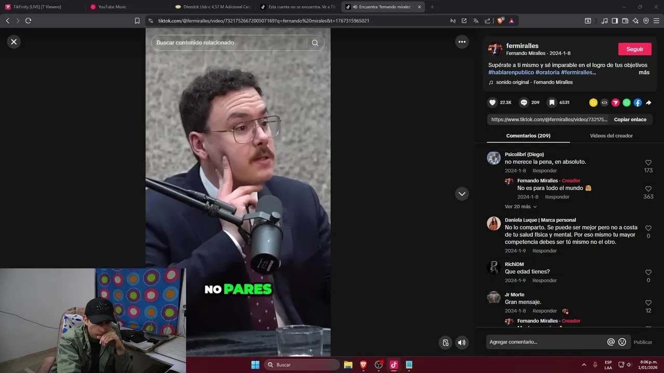Click Brave Shields lion icon
664x373 pixels.
pyautogui.click(x=500, y=21)
